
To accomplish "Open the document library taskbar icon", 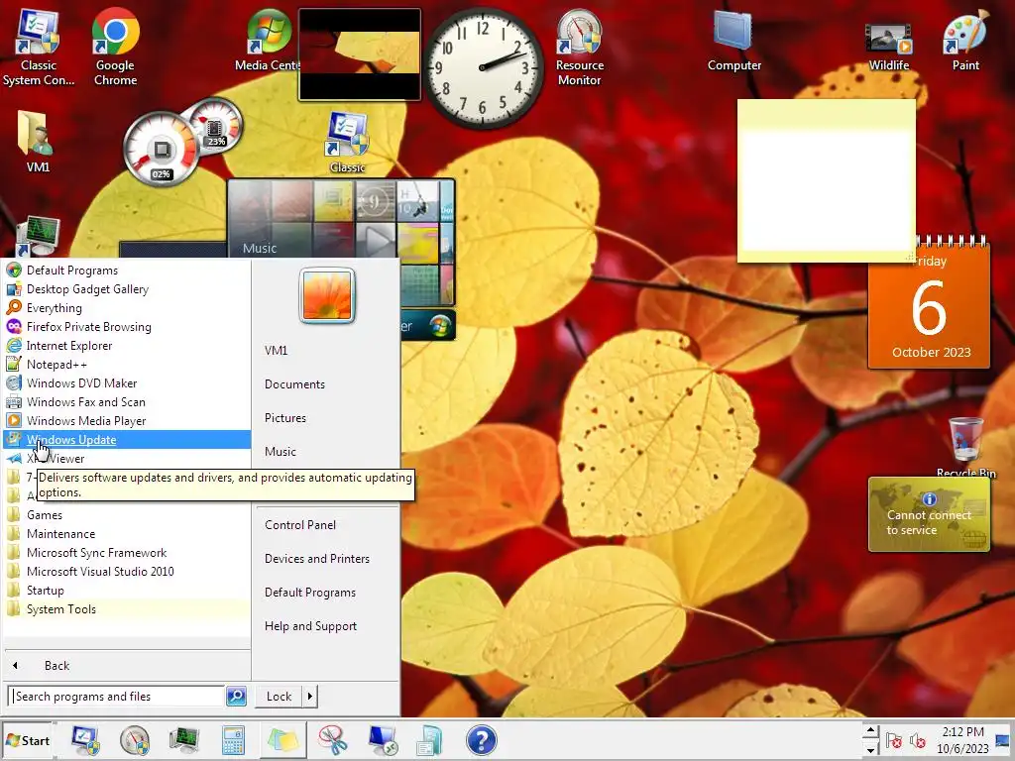I will 428,740.
